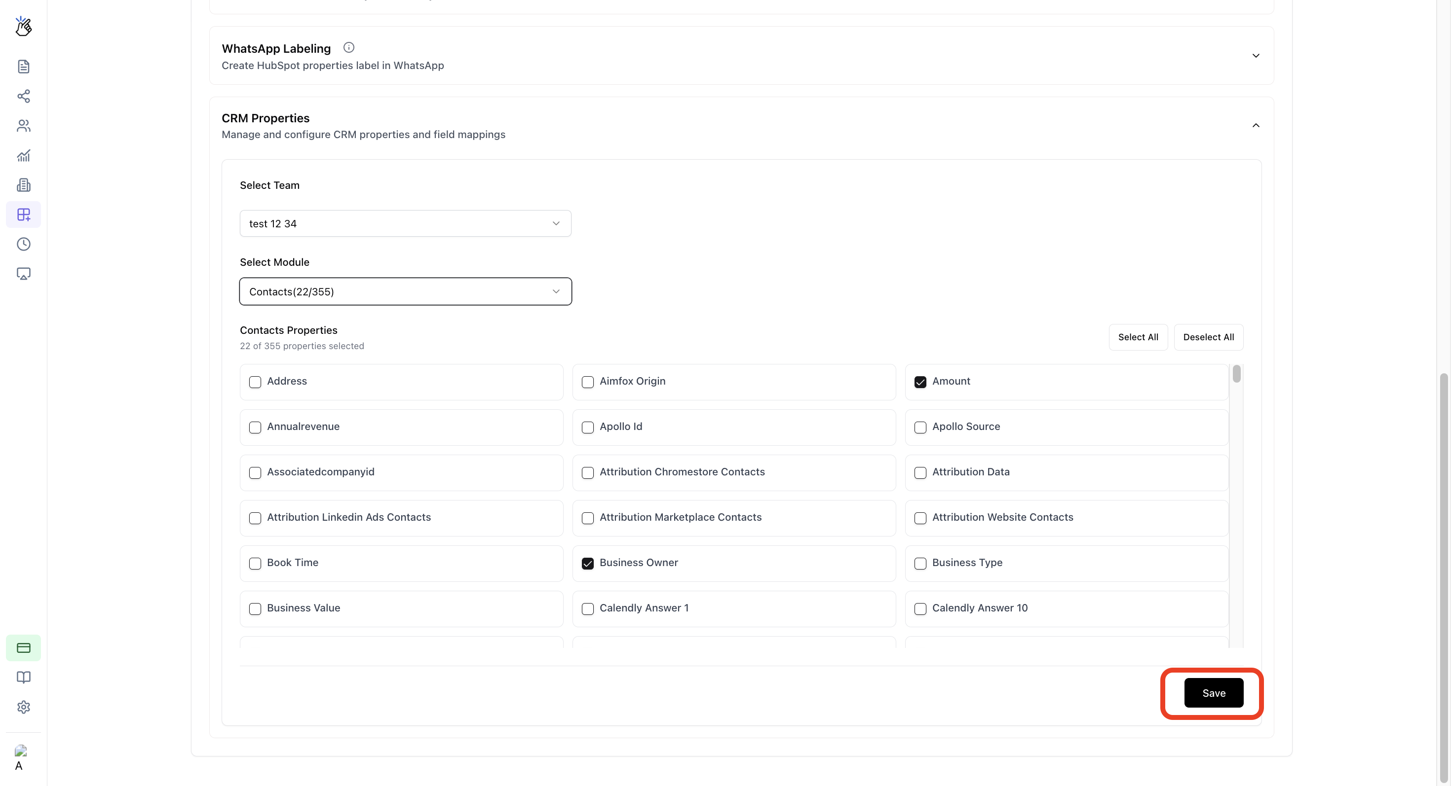This screenshot has width=1451, height=786.
Task: Open the Select Team dropdown
Action: coord(405,223)
